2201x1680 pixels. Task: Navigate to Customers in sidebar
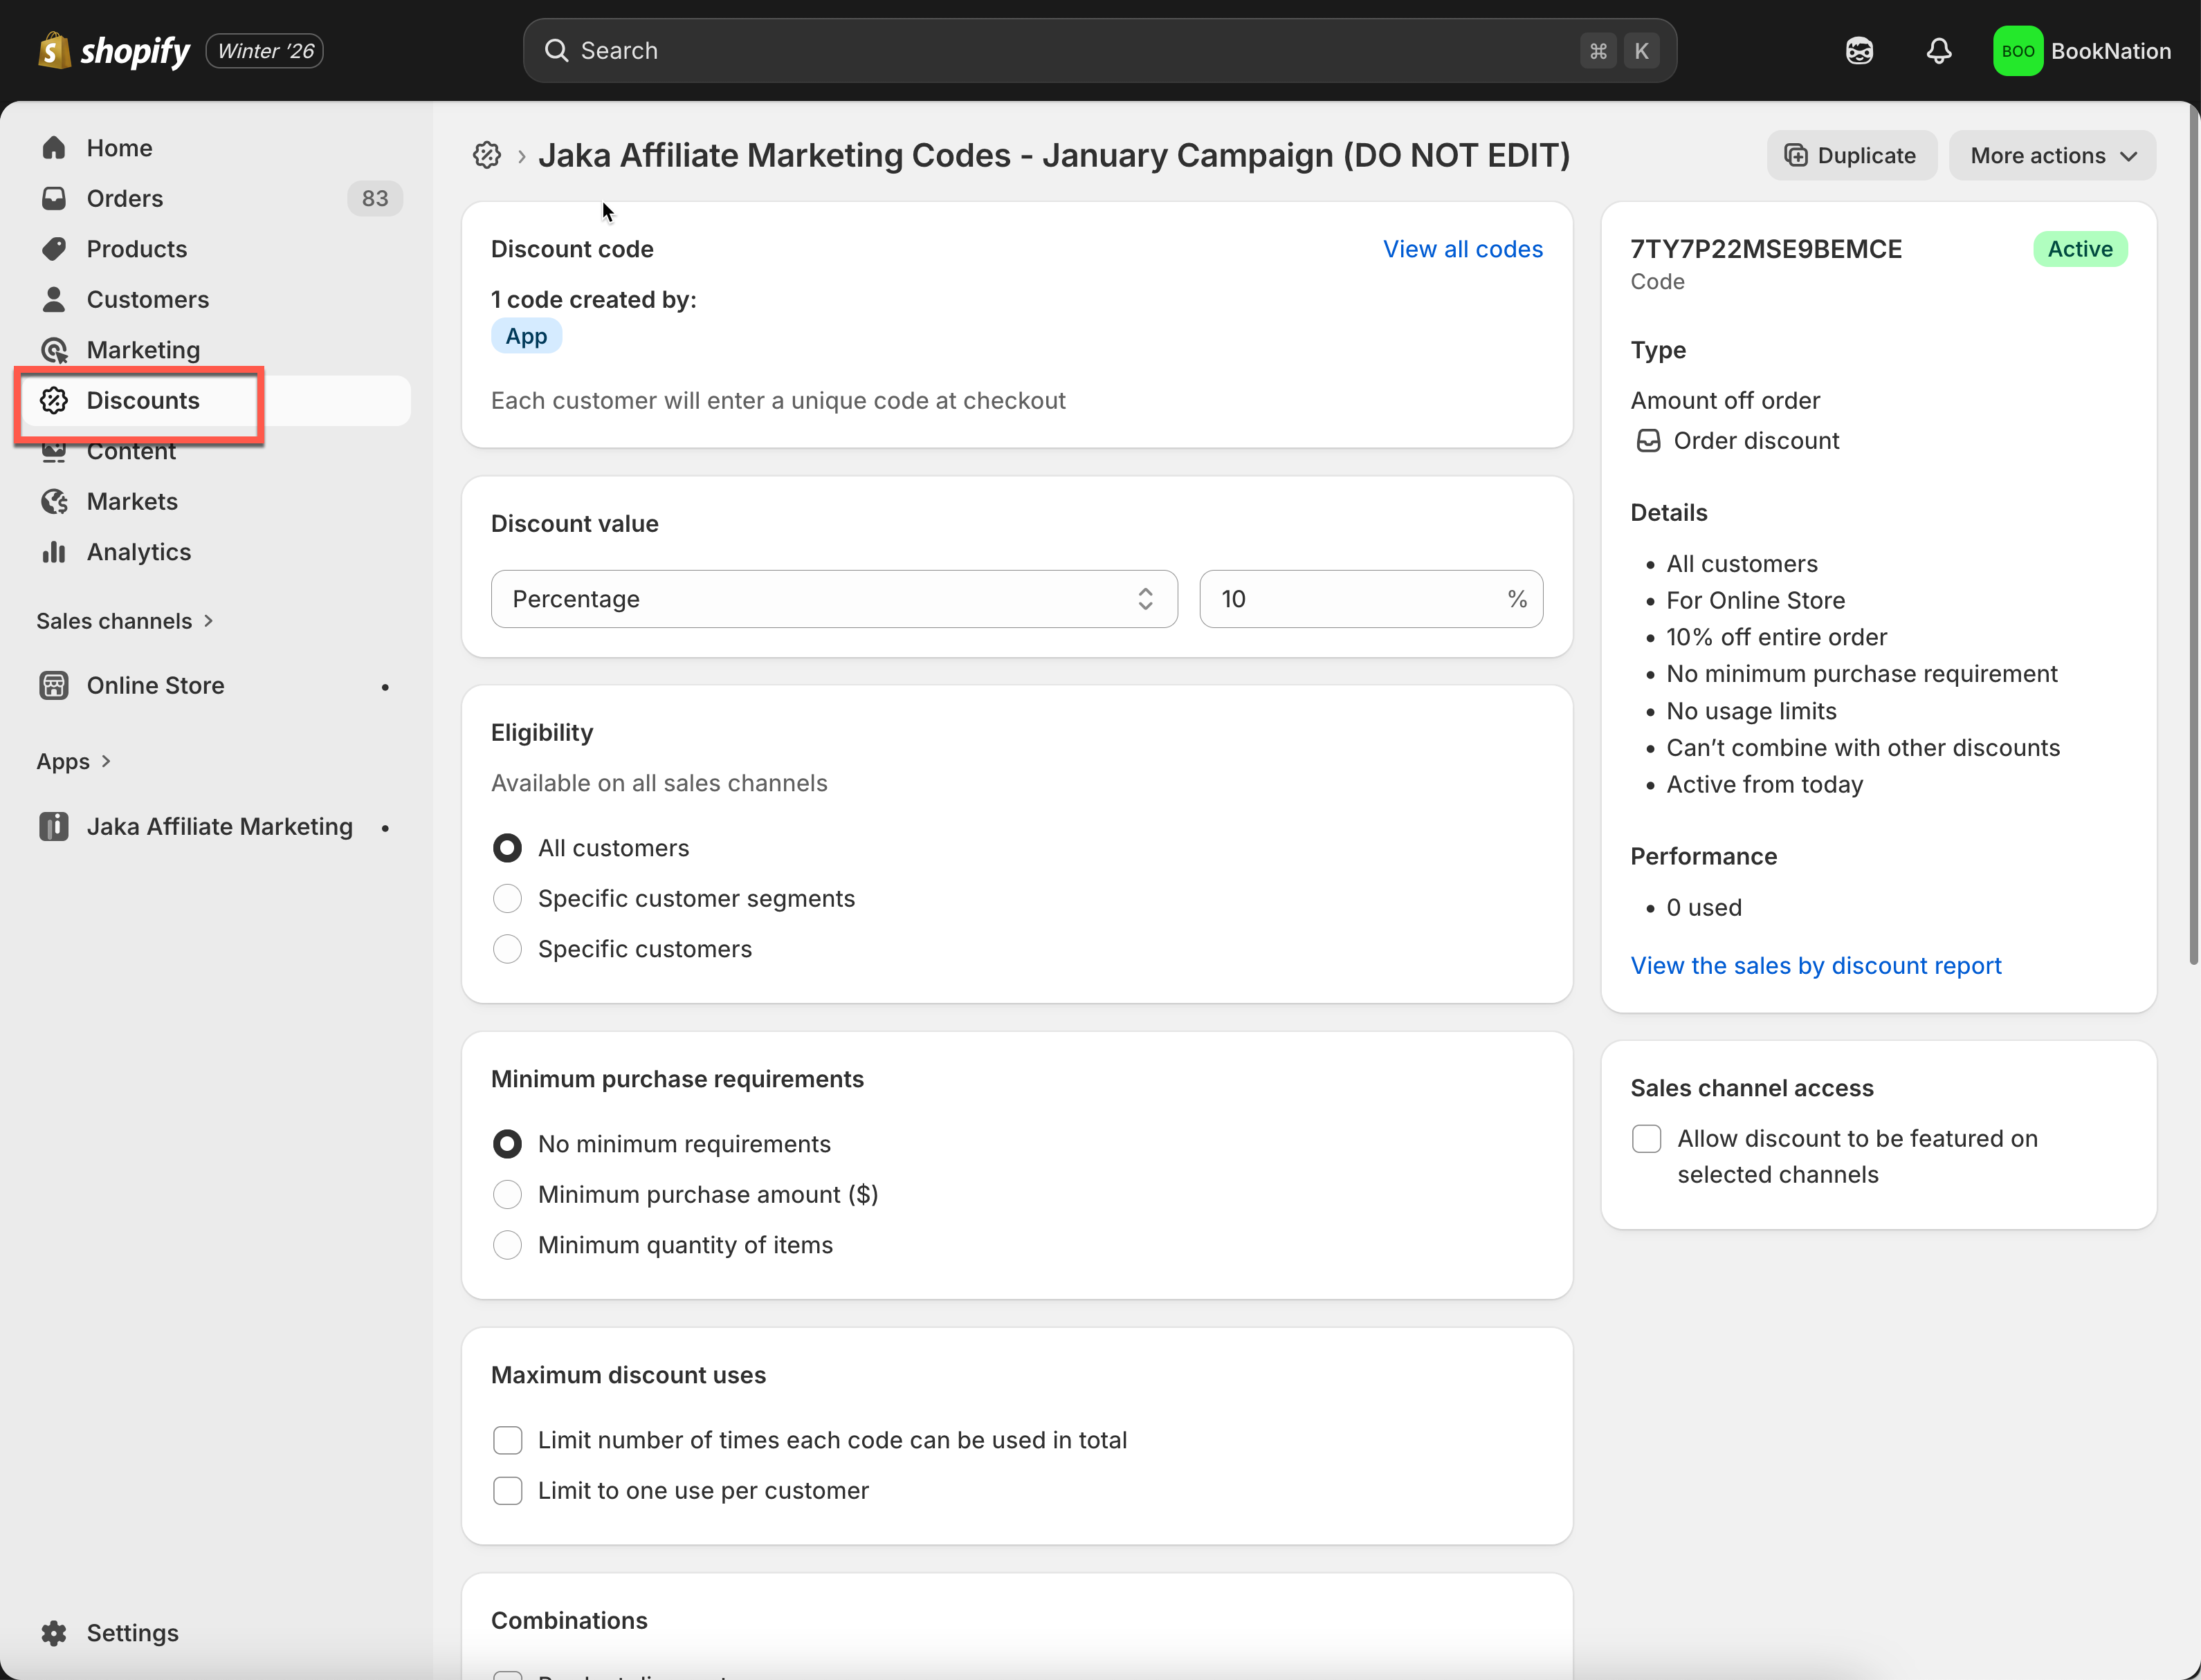(147, 299)
